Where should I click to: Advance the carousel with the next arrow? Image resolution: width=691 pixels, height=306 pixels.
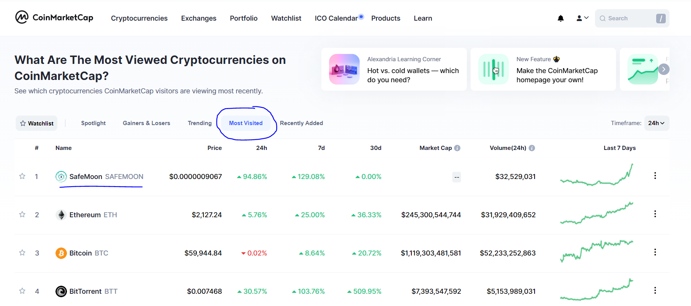pos(664,69)
